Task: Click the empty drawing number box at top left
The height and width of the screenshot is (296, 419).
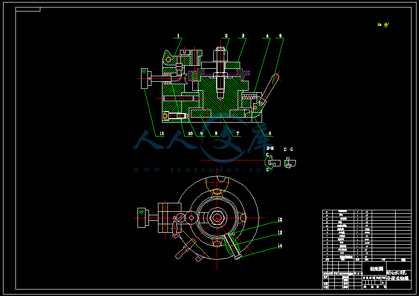Action: click(x=28, y=9)
